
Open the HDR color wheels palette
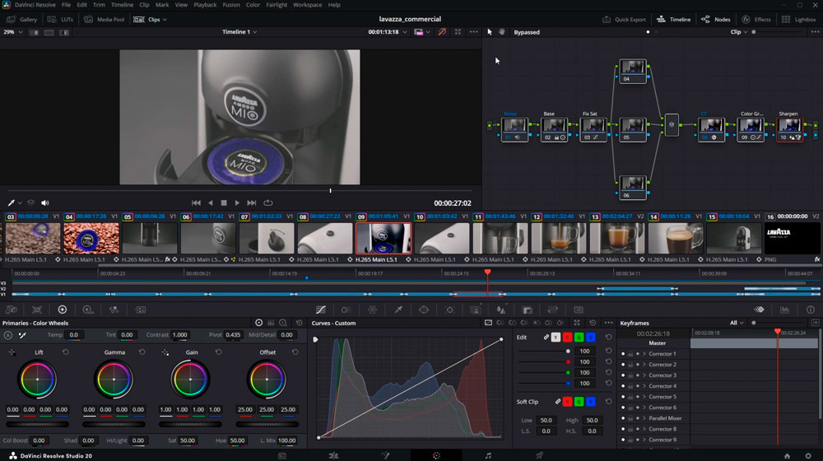click(88, 310)
